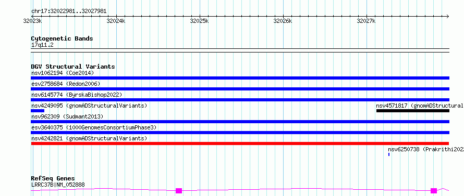The height and width of the screenshot is (196, 464).
Task: Click the nsv4249095 gnomAD variant label
Action: tap(89, 106)
